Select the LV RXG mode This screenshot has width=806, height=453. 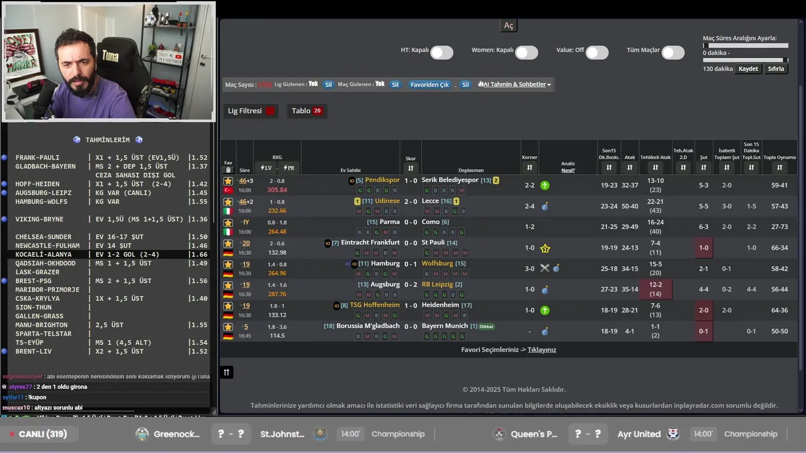pos(266,168)
